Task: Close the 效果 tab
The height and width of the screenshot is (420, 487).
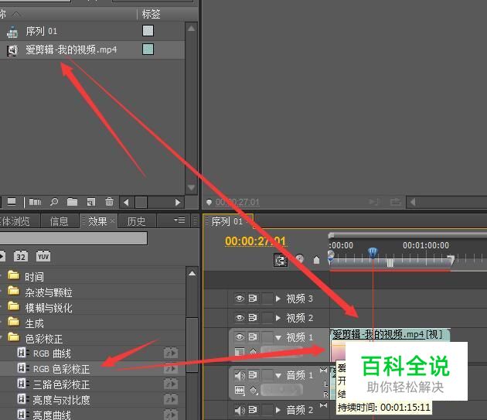Action: click(x=112, y=221)
